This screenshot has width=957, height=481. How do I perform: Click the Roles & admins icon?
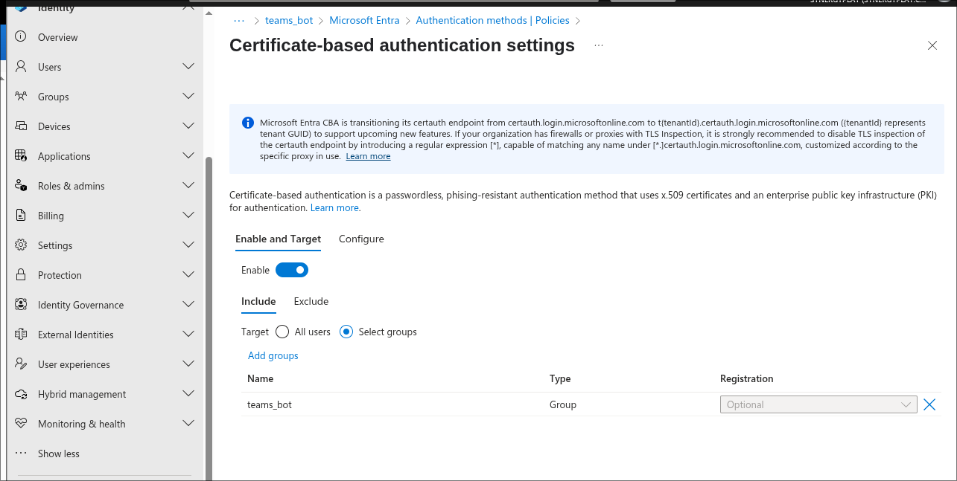tap(21, 186)
